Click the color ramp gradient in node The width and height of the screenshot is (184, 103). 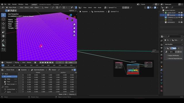point(133,70)
